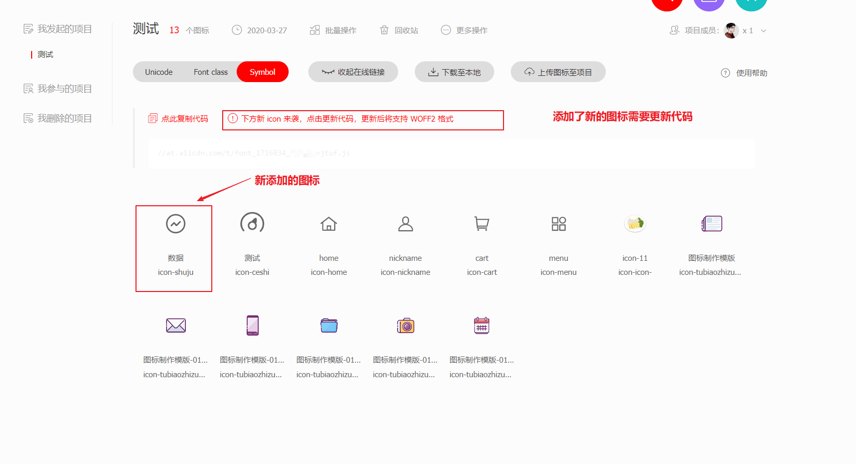The height and width of the screenshot is (464, 856).
Task: Switch to the Unicode tab
Action: (x=159, y=72)
